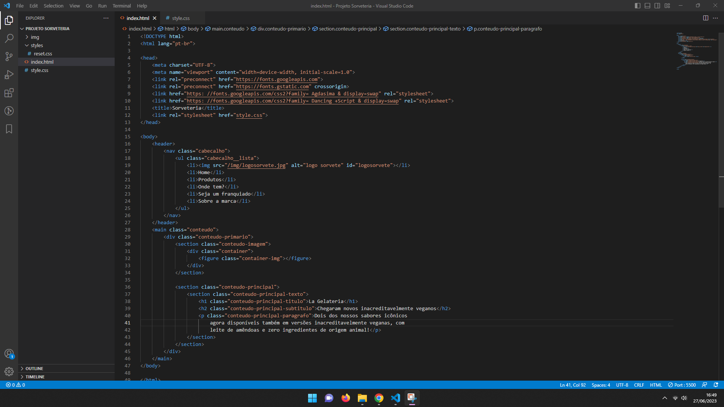Switch to the style.css editor tab
The height and width of the screenshot is (407, 724).
tap(182, 18)
